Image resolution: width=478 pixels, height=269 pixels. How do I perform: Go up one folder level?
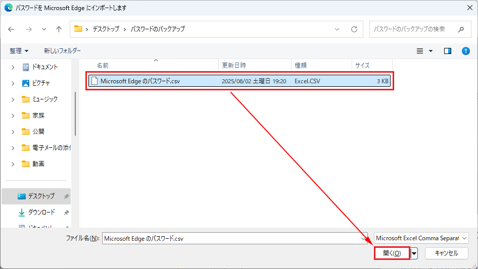tap(59, 29)
